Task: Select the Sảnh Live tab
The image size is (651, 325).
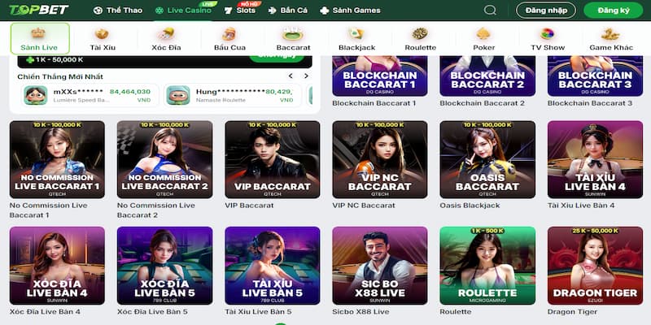Action: (x=40, y=38)
